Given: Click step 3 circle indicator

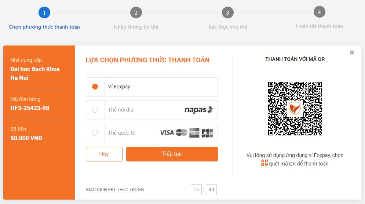Looking at the screenshot, I should [227, 13].
